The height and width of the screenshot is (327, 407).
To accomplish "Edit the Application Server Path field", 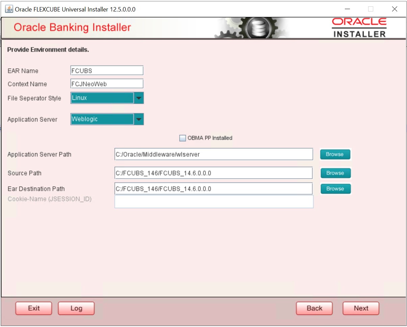I will (214, 154).
